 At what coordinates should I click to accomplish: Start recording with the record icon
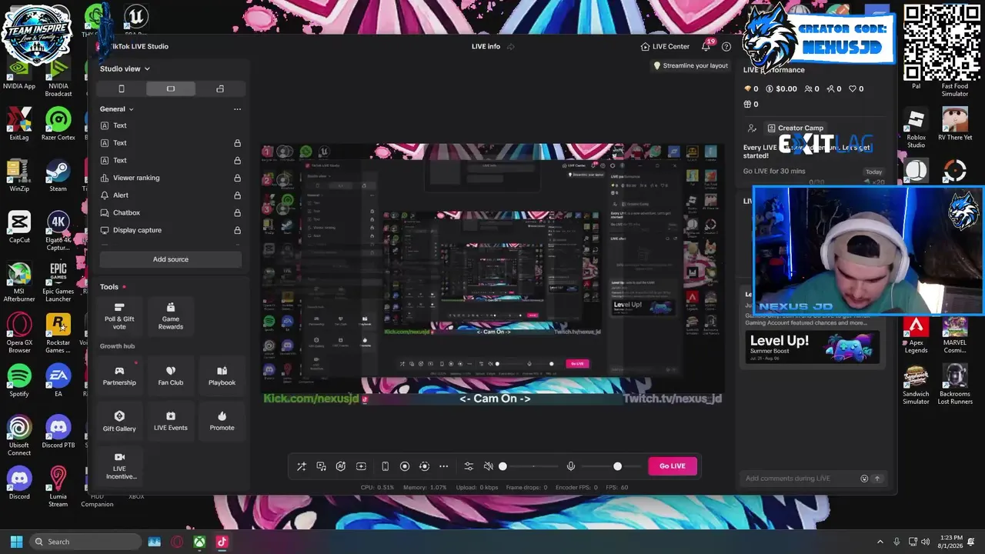(405, 466)
